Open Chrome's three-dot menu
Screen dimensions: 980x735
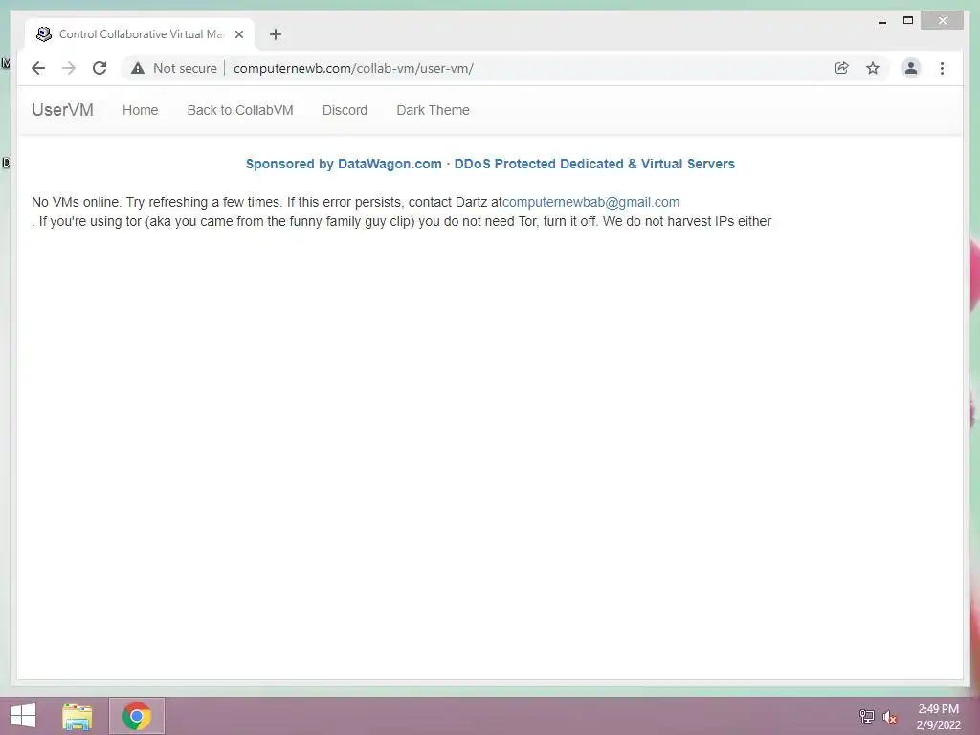pyautogui.click(x=942, y=68)
